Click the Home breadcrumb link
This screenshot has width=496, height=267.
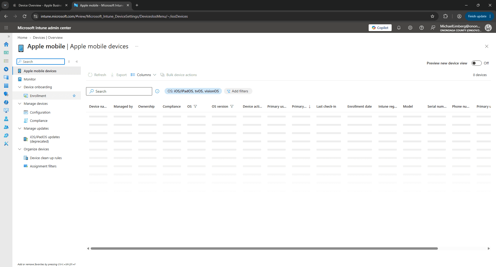point(22,38)
